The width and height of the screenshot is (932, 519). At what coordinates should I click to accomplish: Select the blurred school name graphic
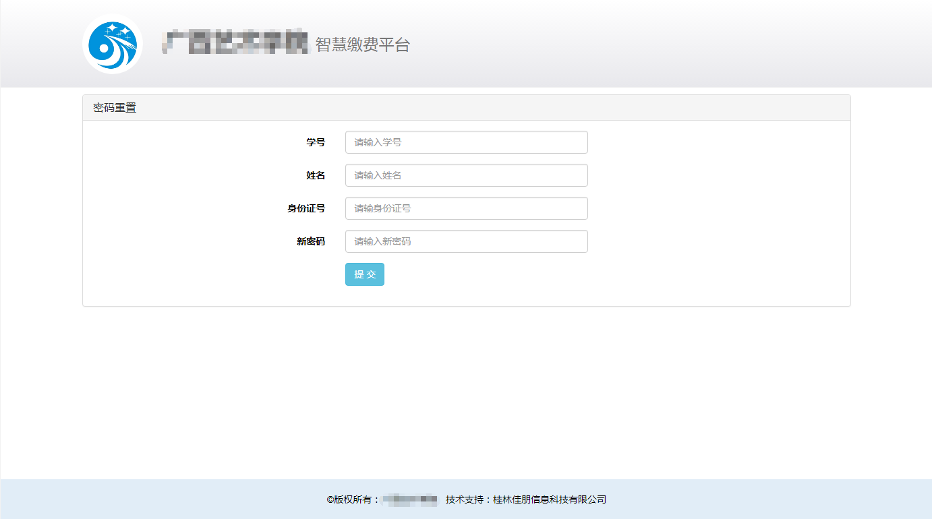coord(233,43)
